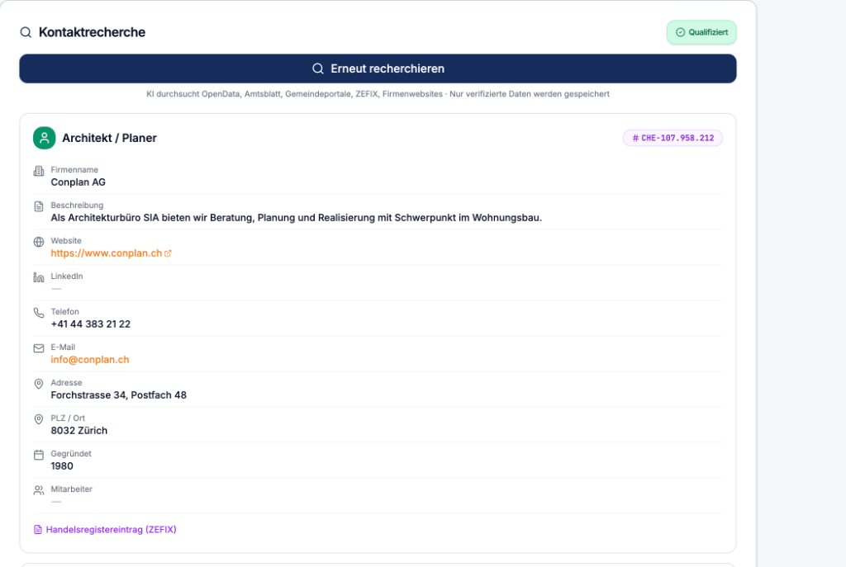Open the conplan.ch website link
Viewport: 846px width, 567px height.
pyautogui.click(x=107, y=253)
